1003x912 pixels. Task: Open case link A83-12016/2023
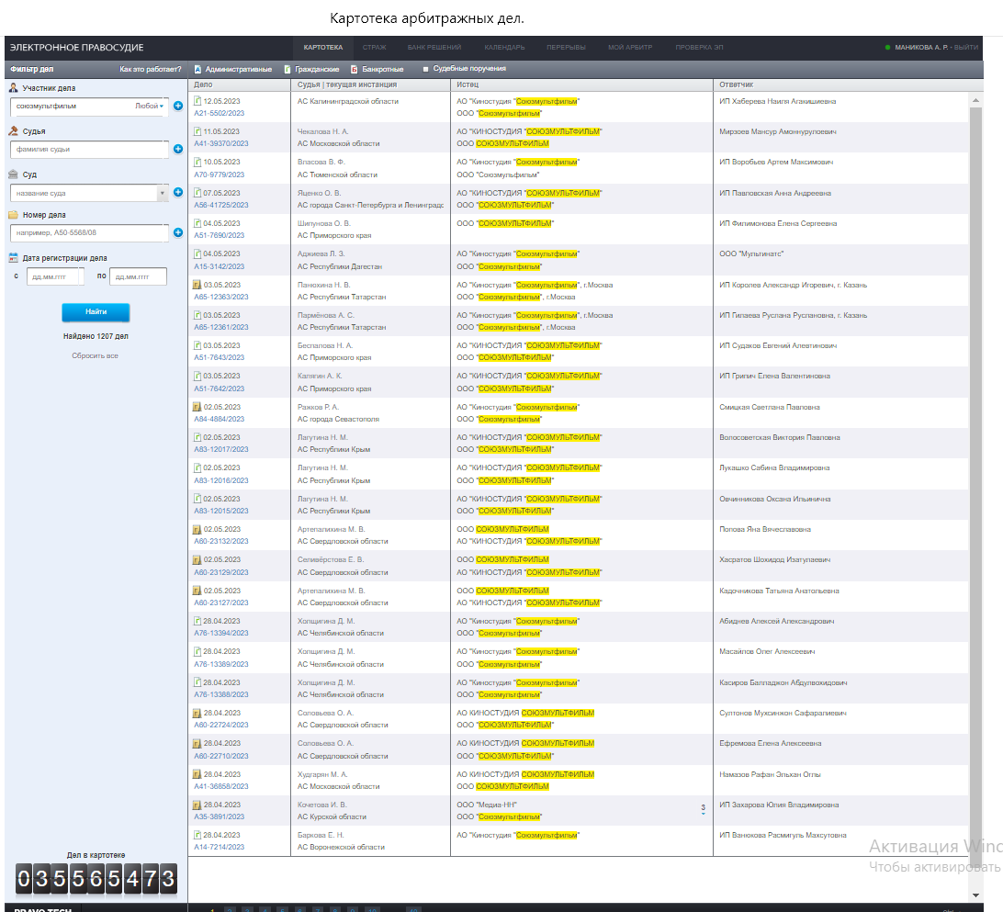tap(221, 480)
